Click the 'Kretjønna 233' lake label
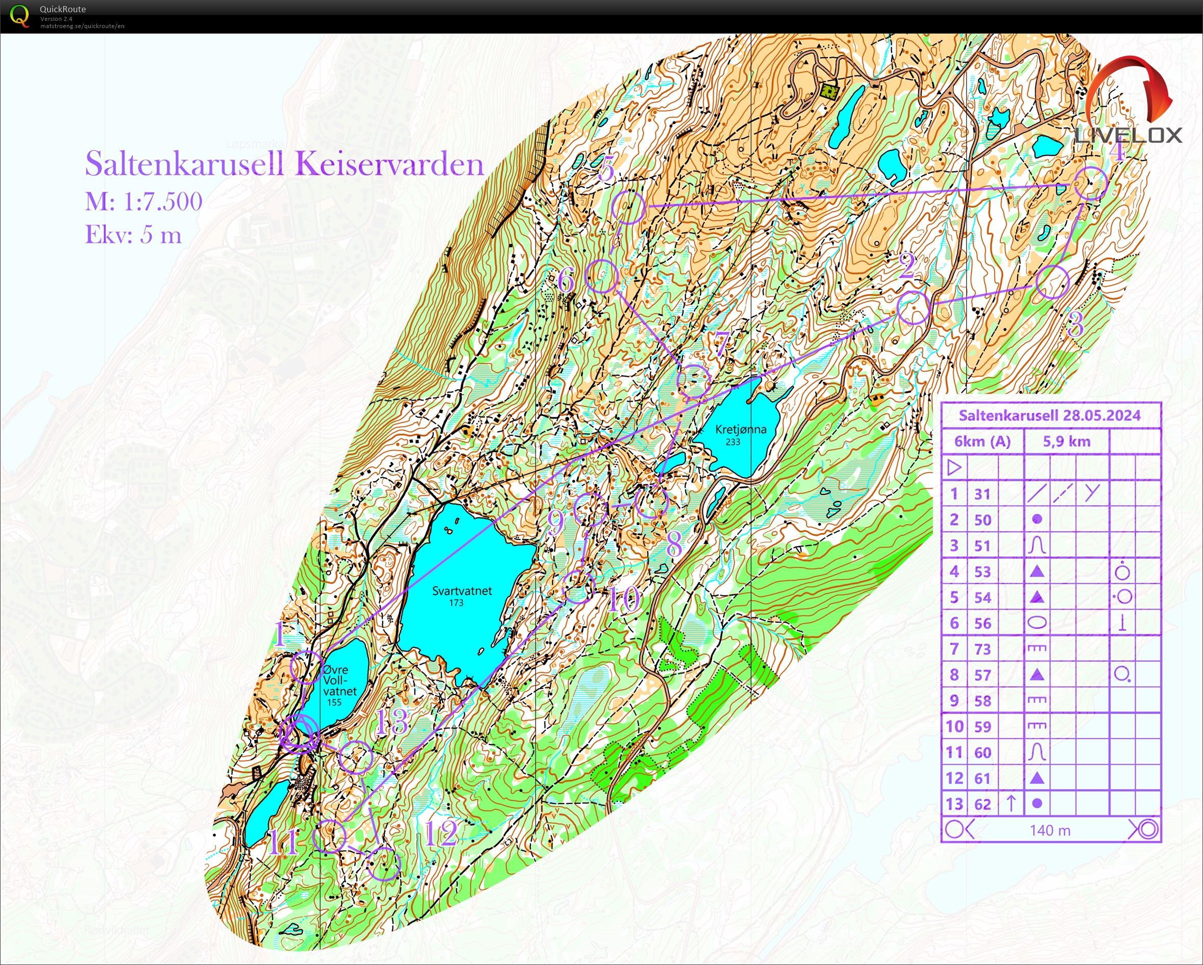1203x965 pixels. 741,435
